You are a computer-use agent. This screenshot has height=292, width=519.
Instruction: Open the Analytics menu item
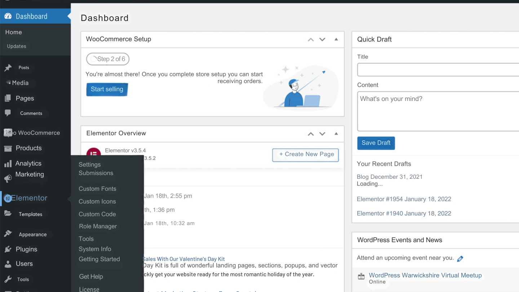tap(28, 163)
